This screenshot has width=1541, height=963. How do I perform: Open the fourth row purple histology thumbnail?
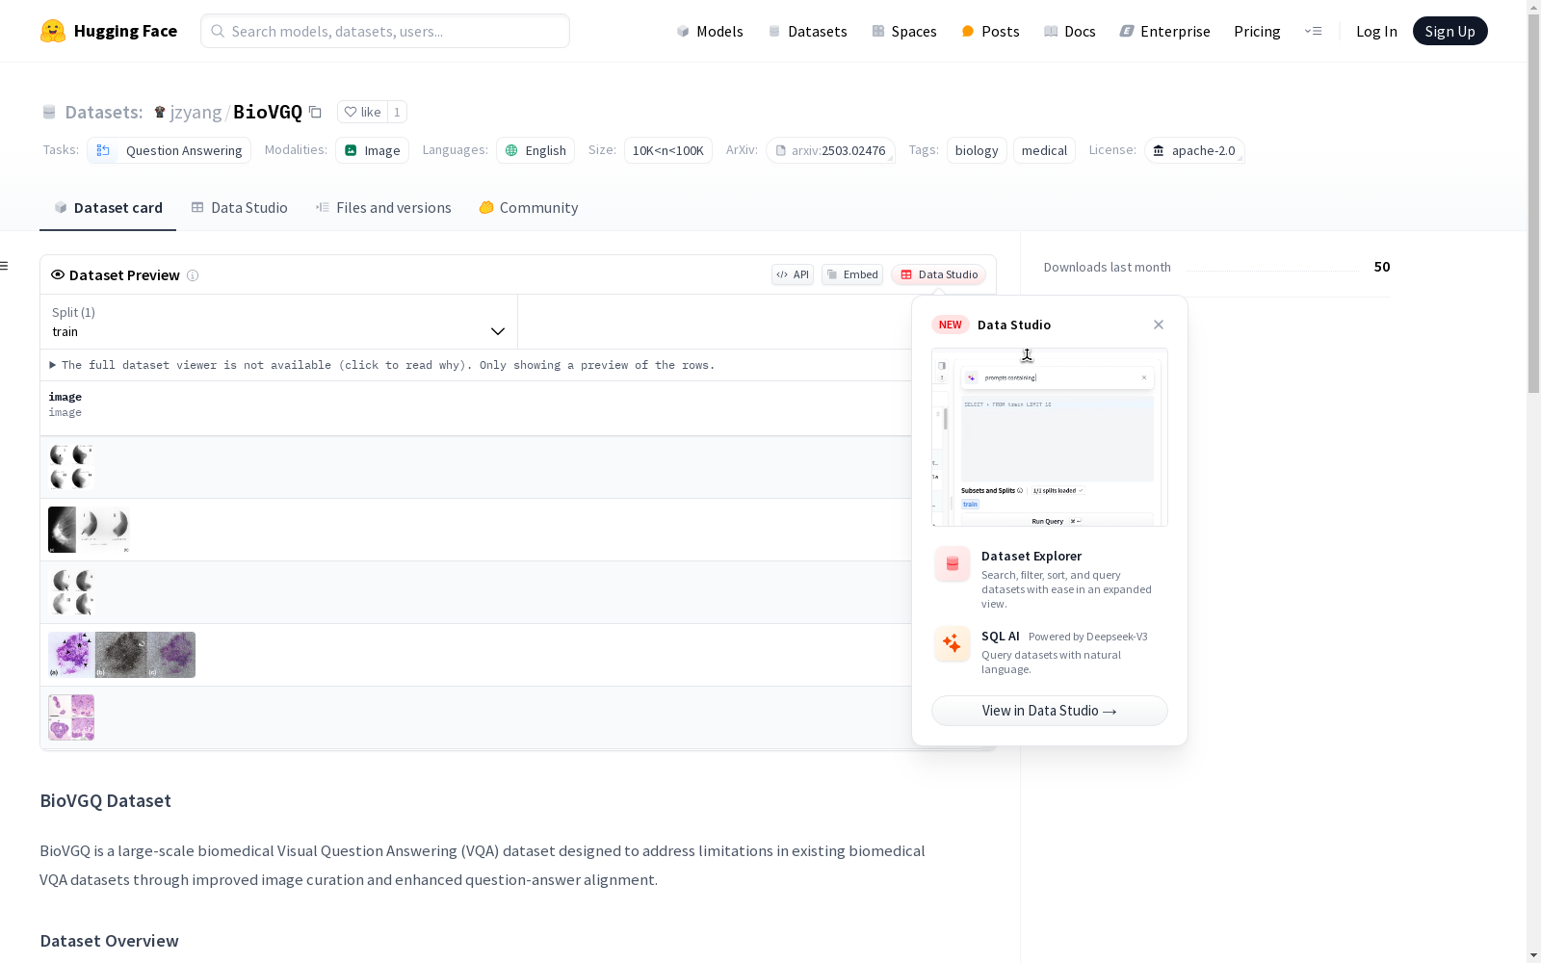(x=121, y=655)
